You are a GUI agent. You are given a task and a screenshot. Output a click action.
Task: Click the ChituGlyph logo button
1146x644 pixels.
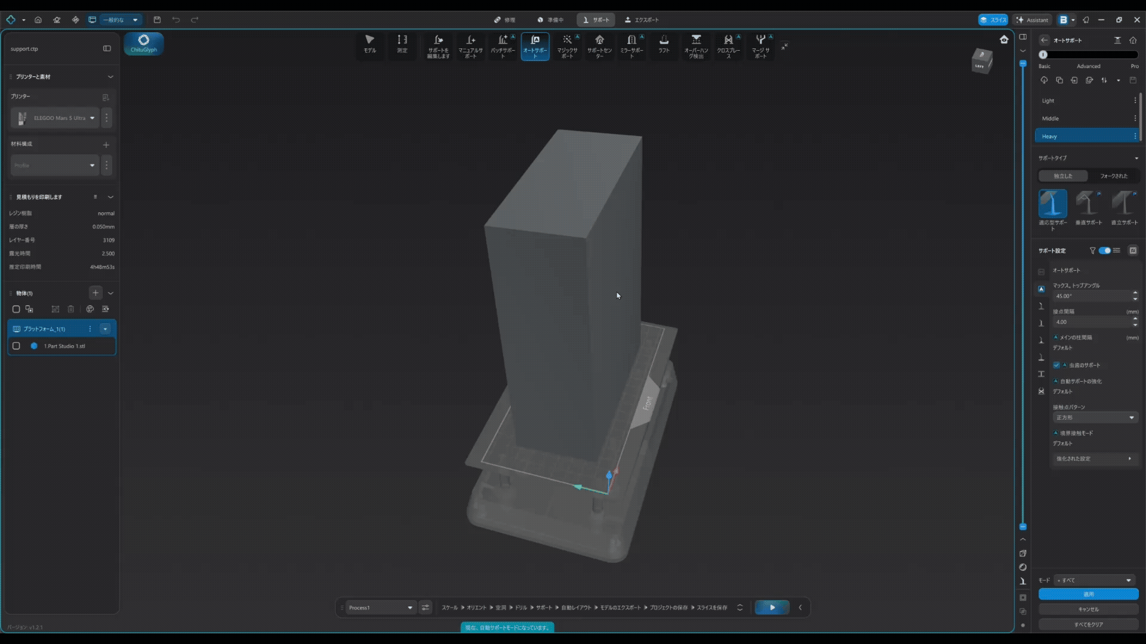pyautogui.click(x=144, y=44)
